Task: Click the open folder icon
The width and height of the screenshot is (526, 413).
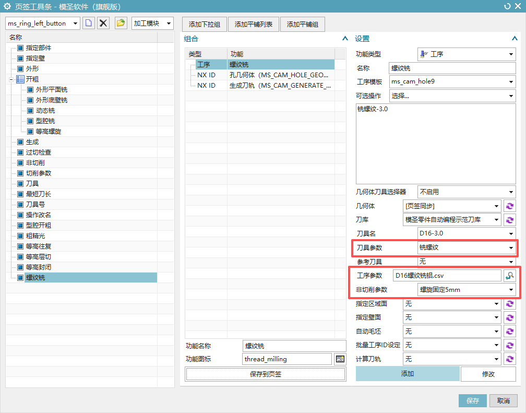Action: [x=121, y=23]
